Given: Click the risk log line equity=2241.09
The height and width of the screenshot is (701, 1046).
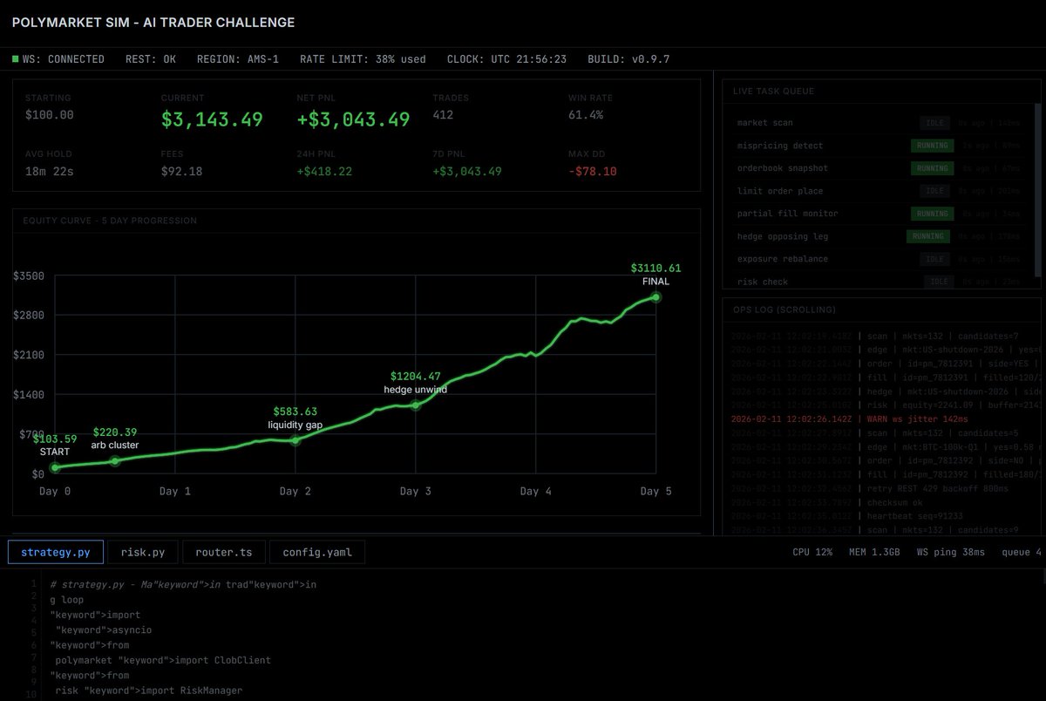Looking at the screenshot, I should coord(886,405).
